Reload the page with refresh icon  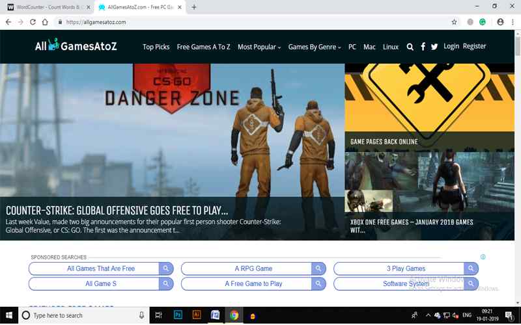click(33, 22)
